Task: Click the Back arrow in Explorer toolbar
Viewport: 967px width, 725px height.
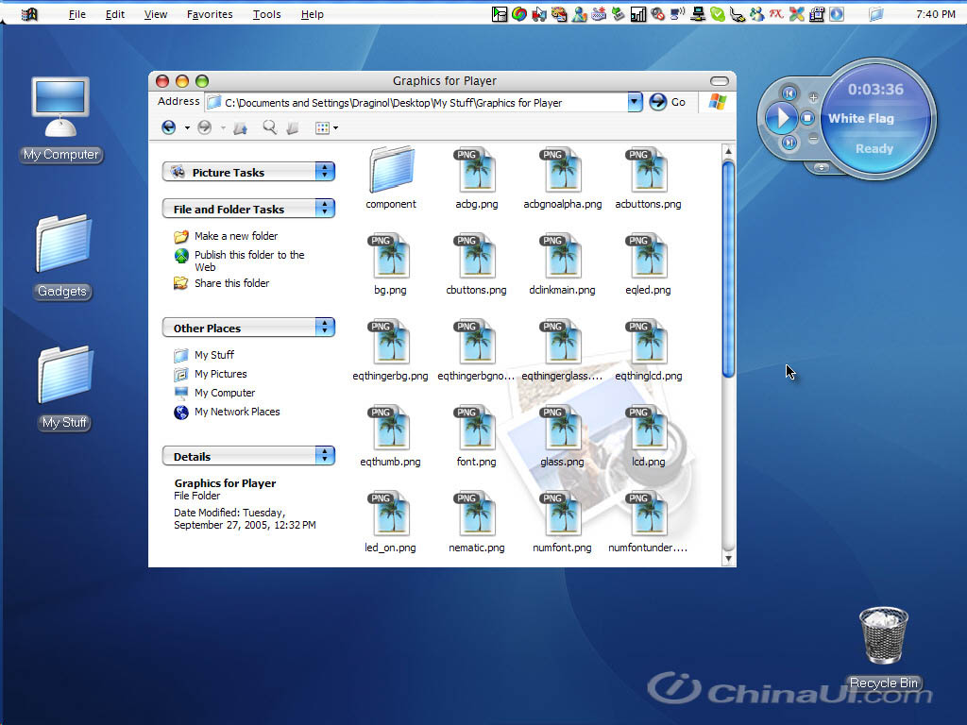Action: pyautogui.click(x=168, y=127)
